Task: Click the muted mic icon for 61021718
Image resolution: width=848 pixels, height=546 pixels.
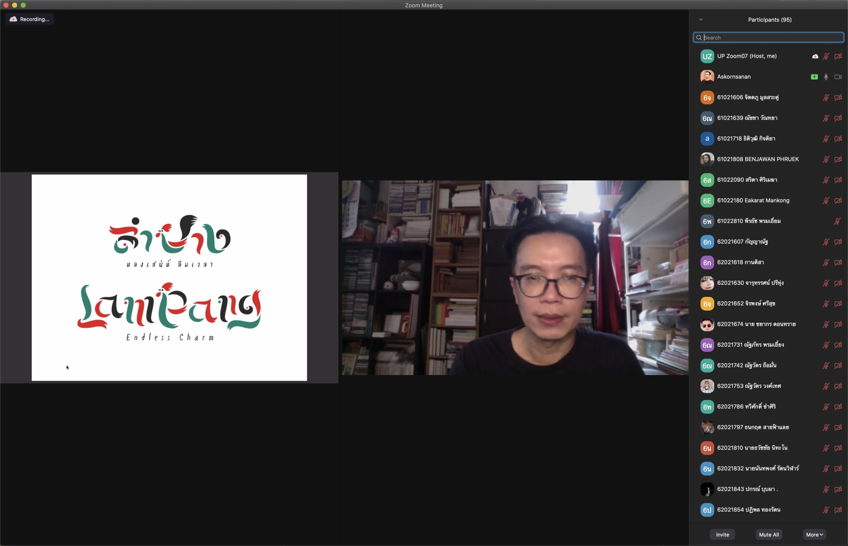Action: tap(826, 139)
